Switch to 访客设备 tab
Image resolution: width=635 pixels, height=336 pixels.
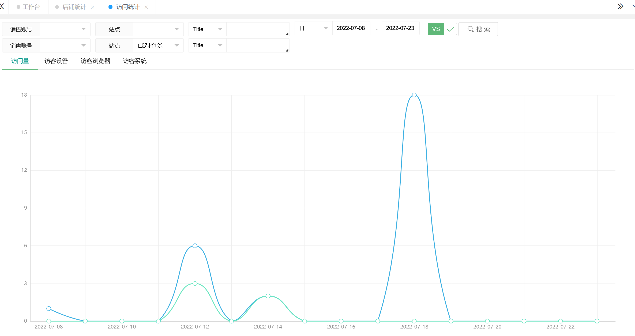56,61
